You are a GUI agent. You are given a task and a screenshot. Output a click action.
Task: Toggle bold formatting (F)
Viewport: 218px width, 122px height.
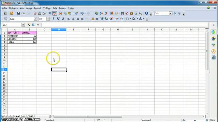pyautogui.click(x=53, y=19)
